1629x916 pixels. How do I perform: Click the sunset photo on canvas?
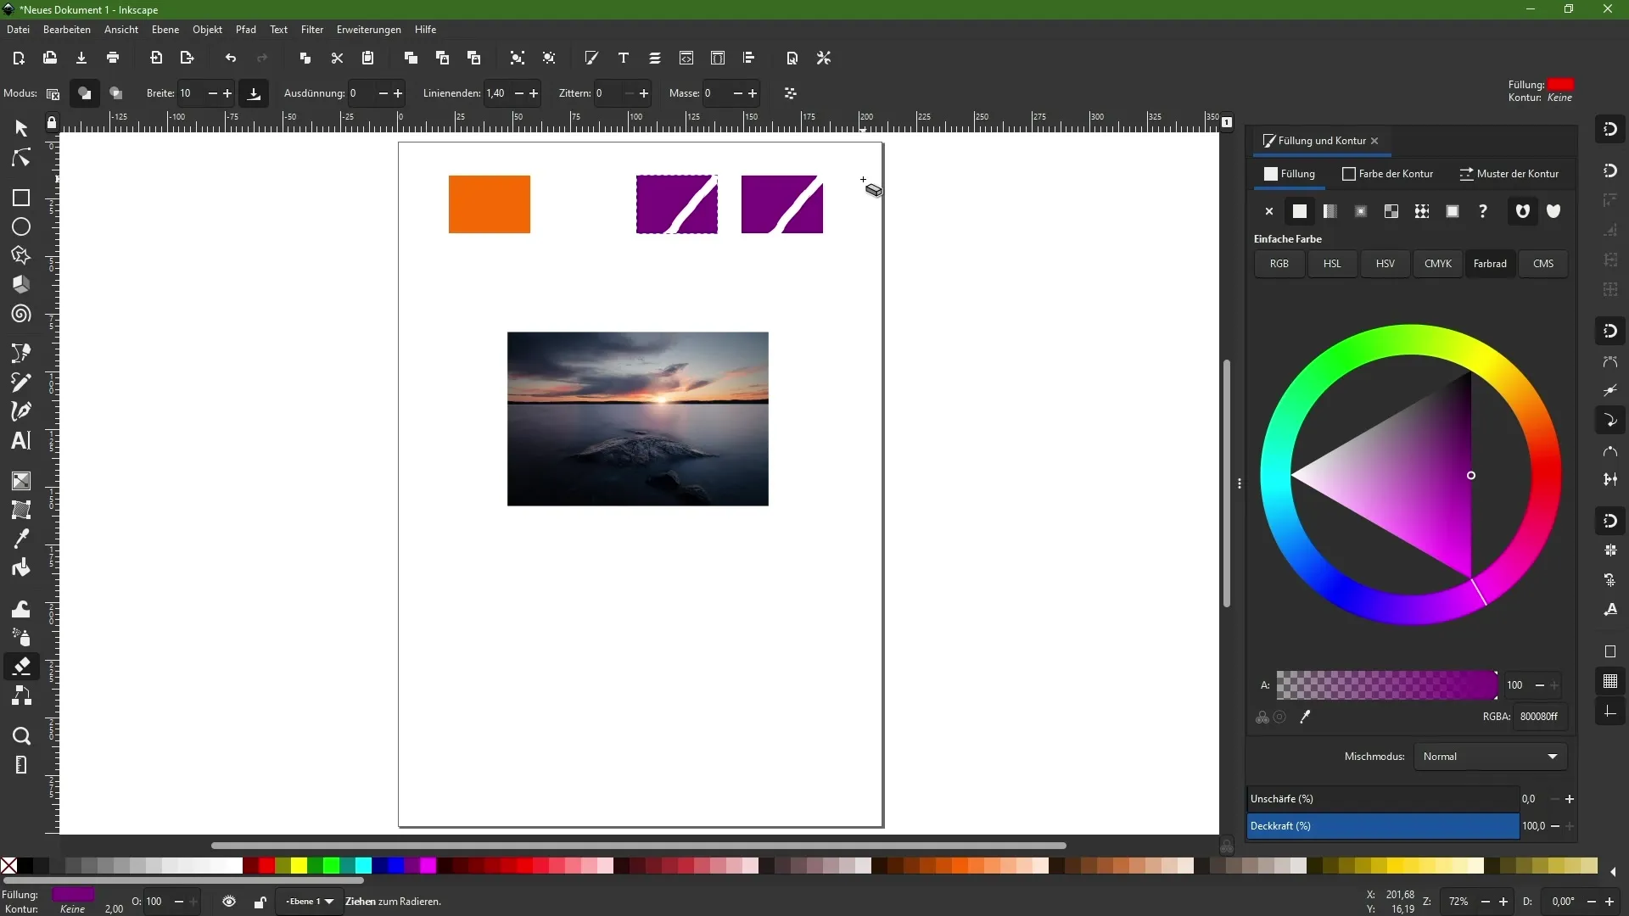638,419
